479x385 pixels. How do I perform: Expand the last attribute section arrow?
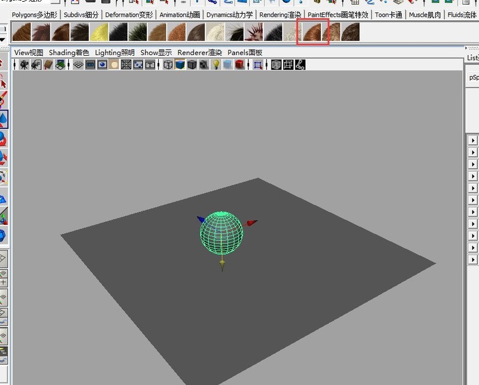pos(472,260)
